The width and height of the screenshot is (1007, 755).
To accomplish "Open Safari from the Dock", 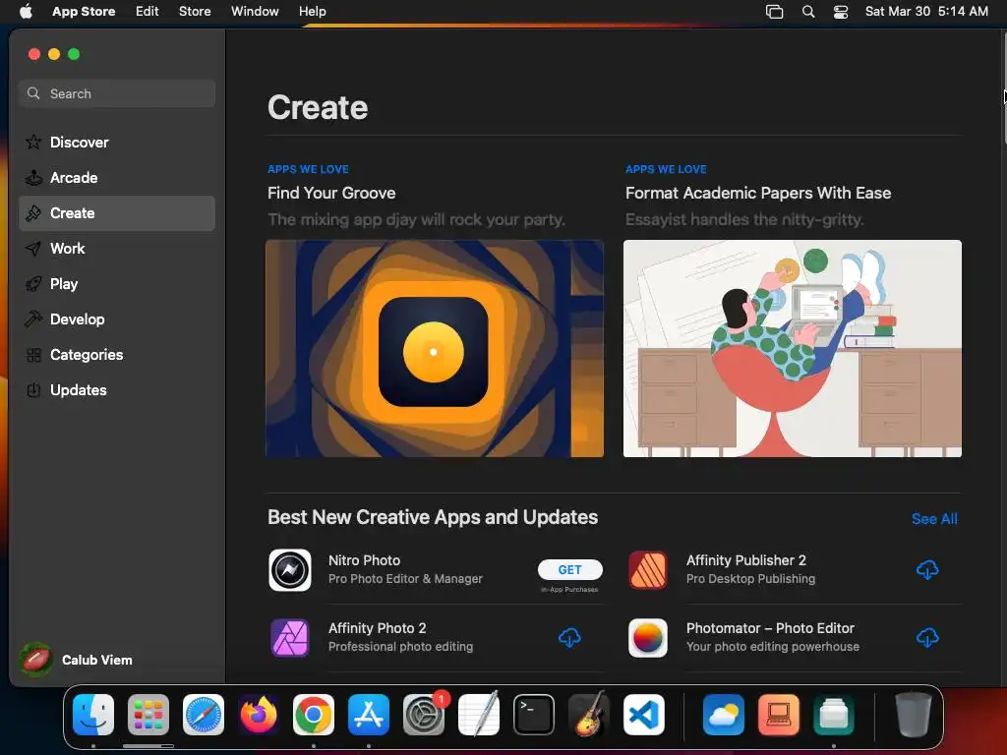I will click(204, 715).
